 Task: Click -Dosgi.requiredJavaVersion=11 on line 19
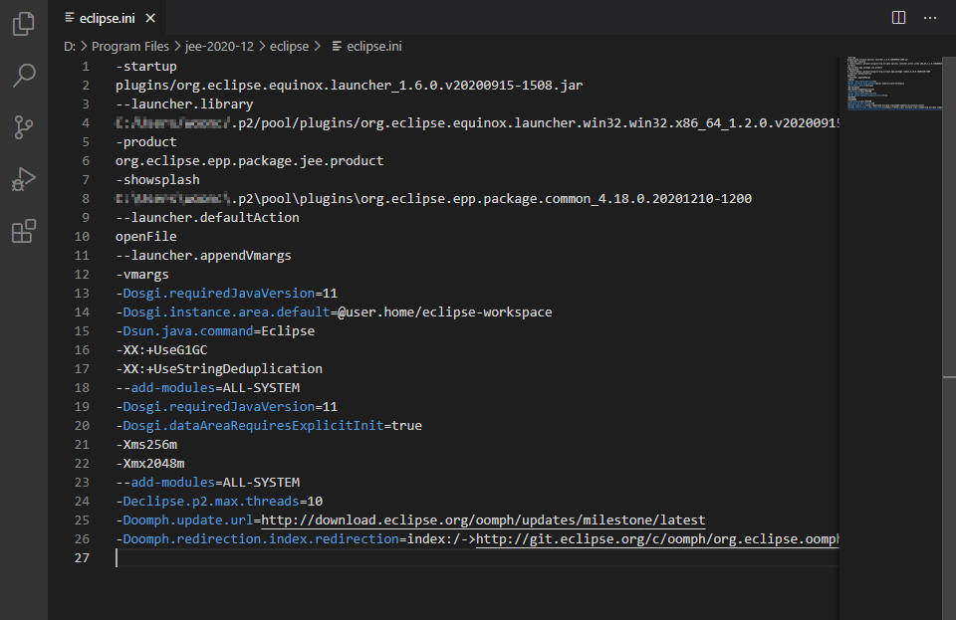coord(227,406)
